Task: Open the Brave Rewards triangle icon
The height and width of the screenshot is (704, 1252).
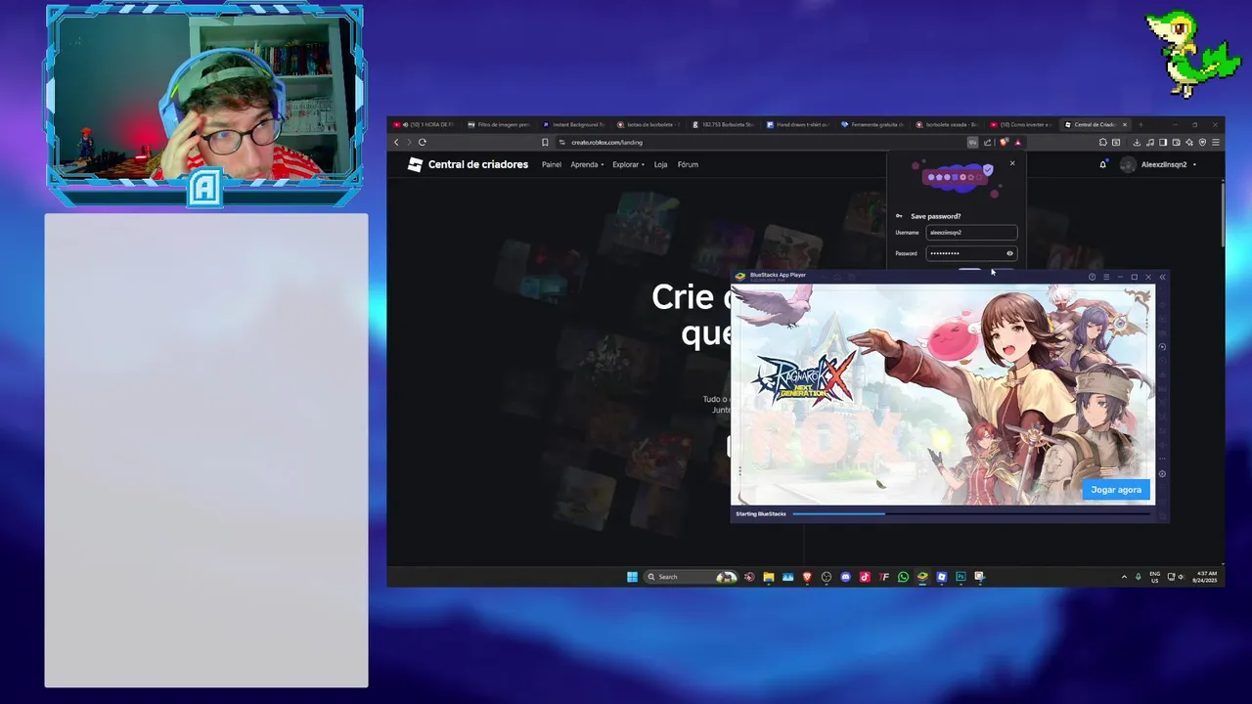Action: tap(1017, 142)
